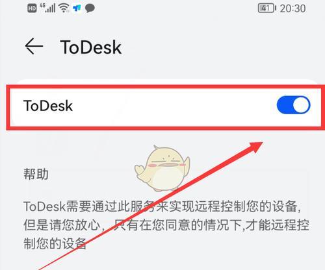Tap the 4G signal strength bars
The width and height of the screenshot is (325, 270).
pos(47,8)
